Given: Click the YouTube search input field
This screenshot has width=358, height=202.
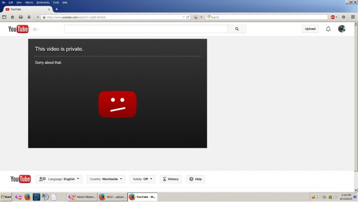Looking at the screenshot, I should tap(146, 29).
